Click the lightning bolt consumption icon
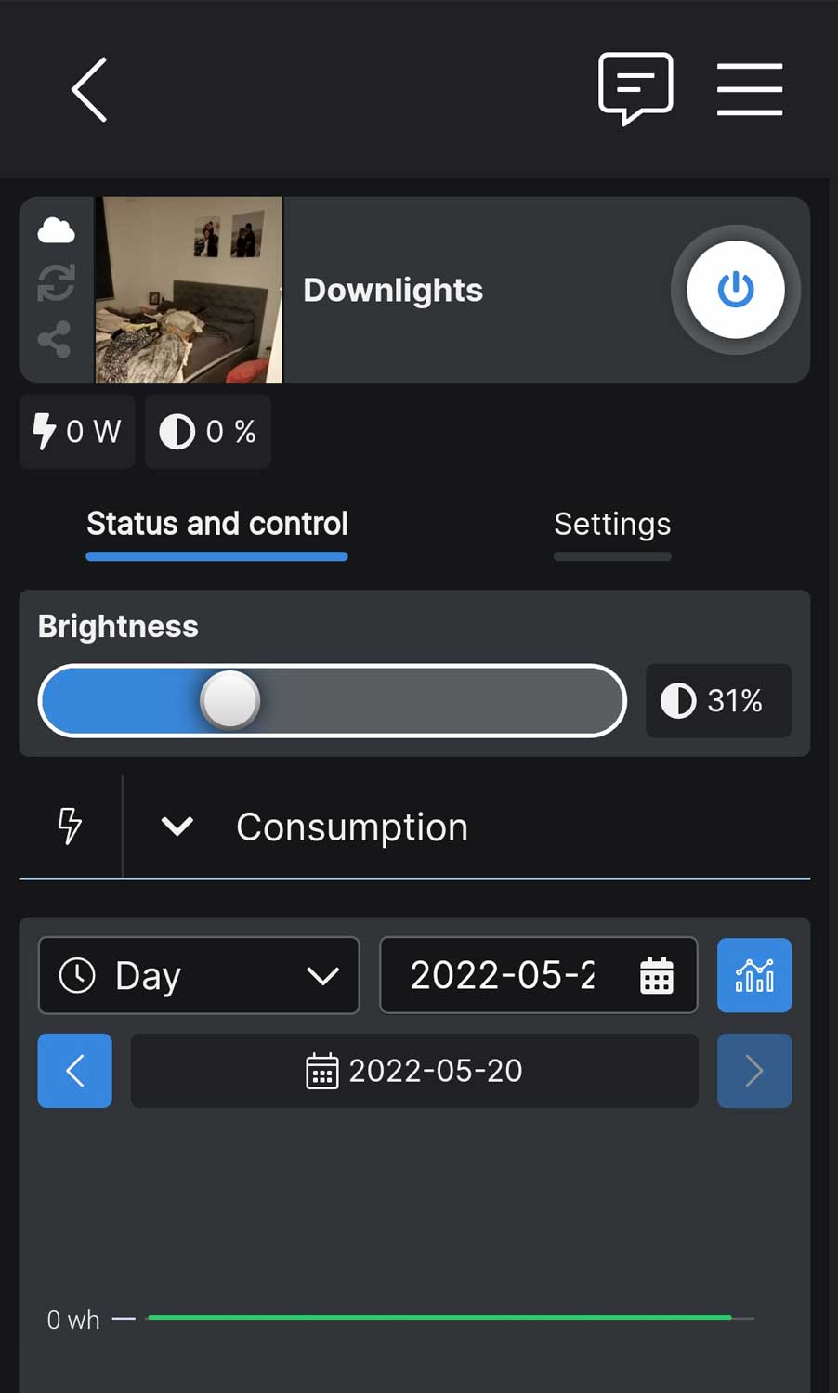This screenshot has height=1393, width=838. (70, 826)
